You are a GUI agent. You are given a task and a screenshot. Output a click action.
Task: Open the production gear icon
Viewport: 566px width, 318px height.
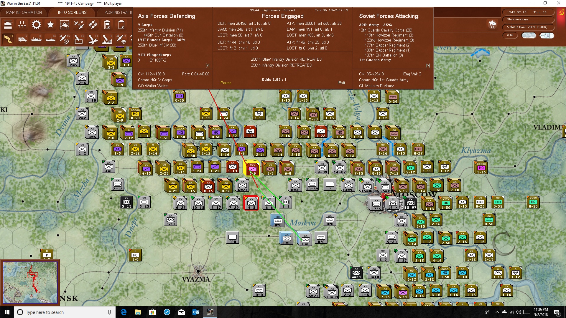[36, 25]
